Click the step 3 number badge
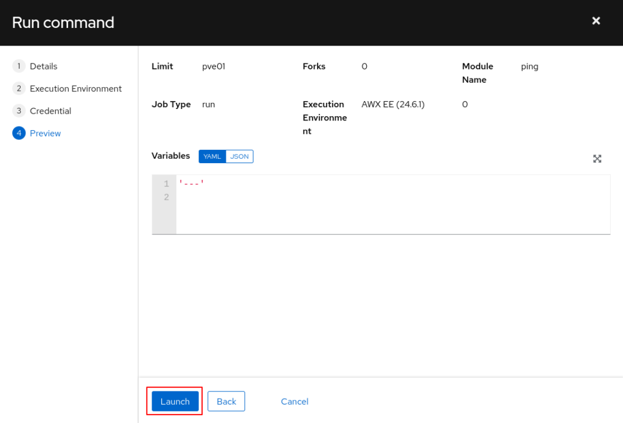 click(19, 111)
